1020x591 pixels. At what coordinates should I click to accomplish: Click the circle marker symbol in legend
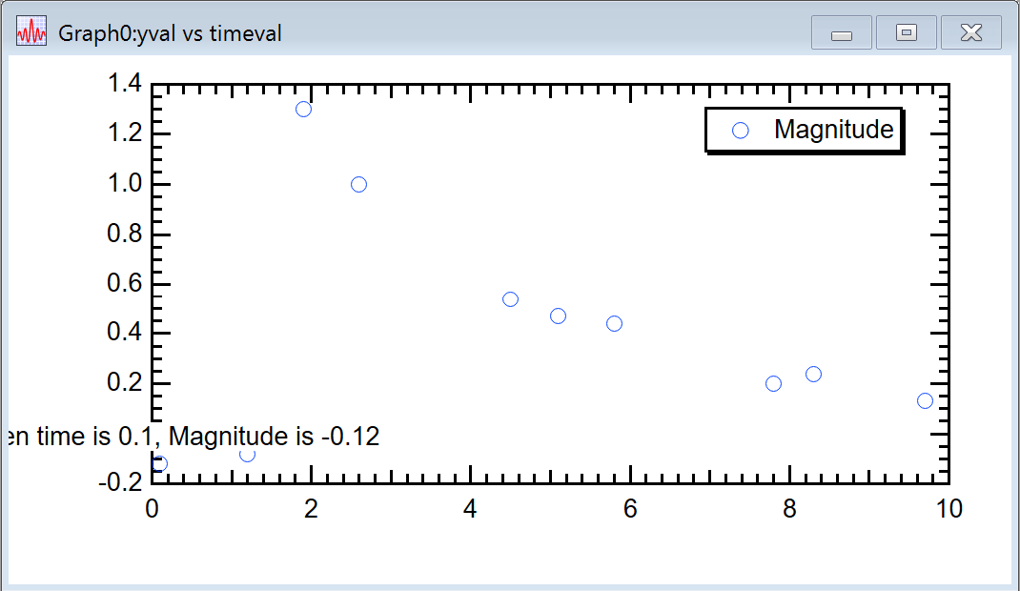[x=741, y=131]
